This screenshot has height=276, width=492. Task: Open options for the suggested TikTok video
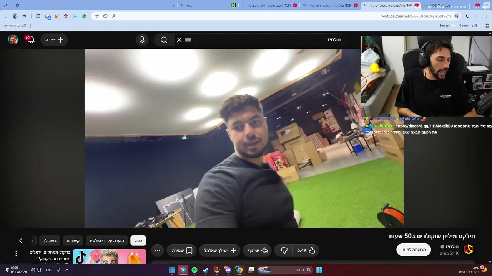pyautogui.click(x=16, y=253)
